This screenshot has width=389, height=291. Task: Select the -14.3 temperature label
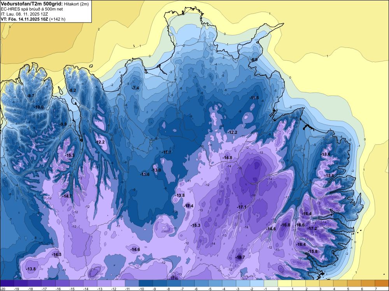(56, 254)
